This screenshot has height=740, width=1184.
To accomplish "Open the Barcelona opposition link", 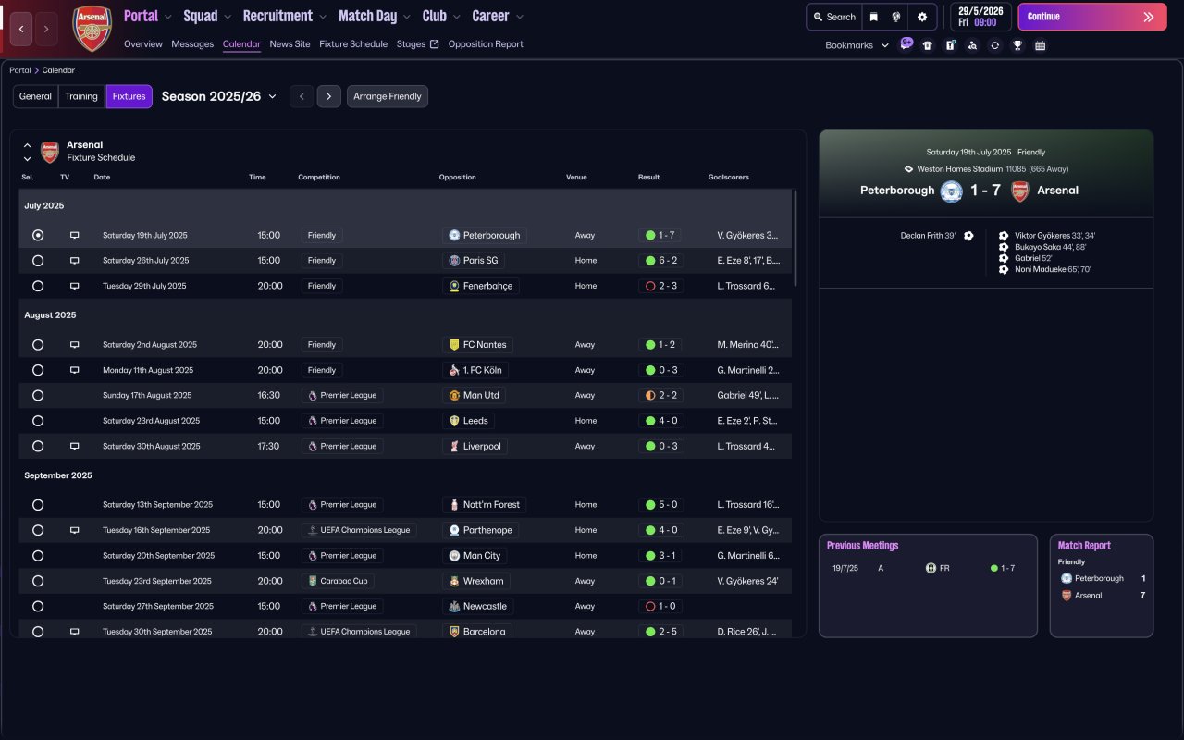I will [x=477, y=632].
